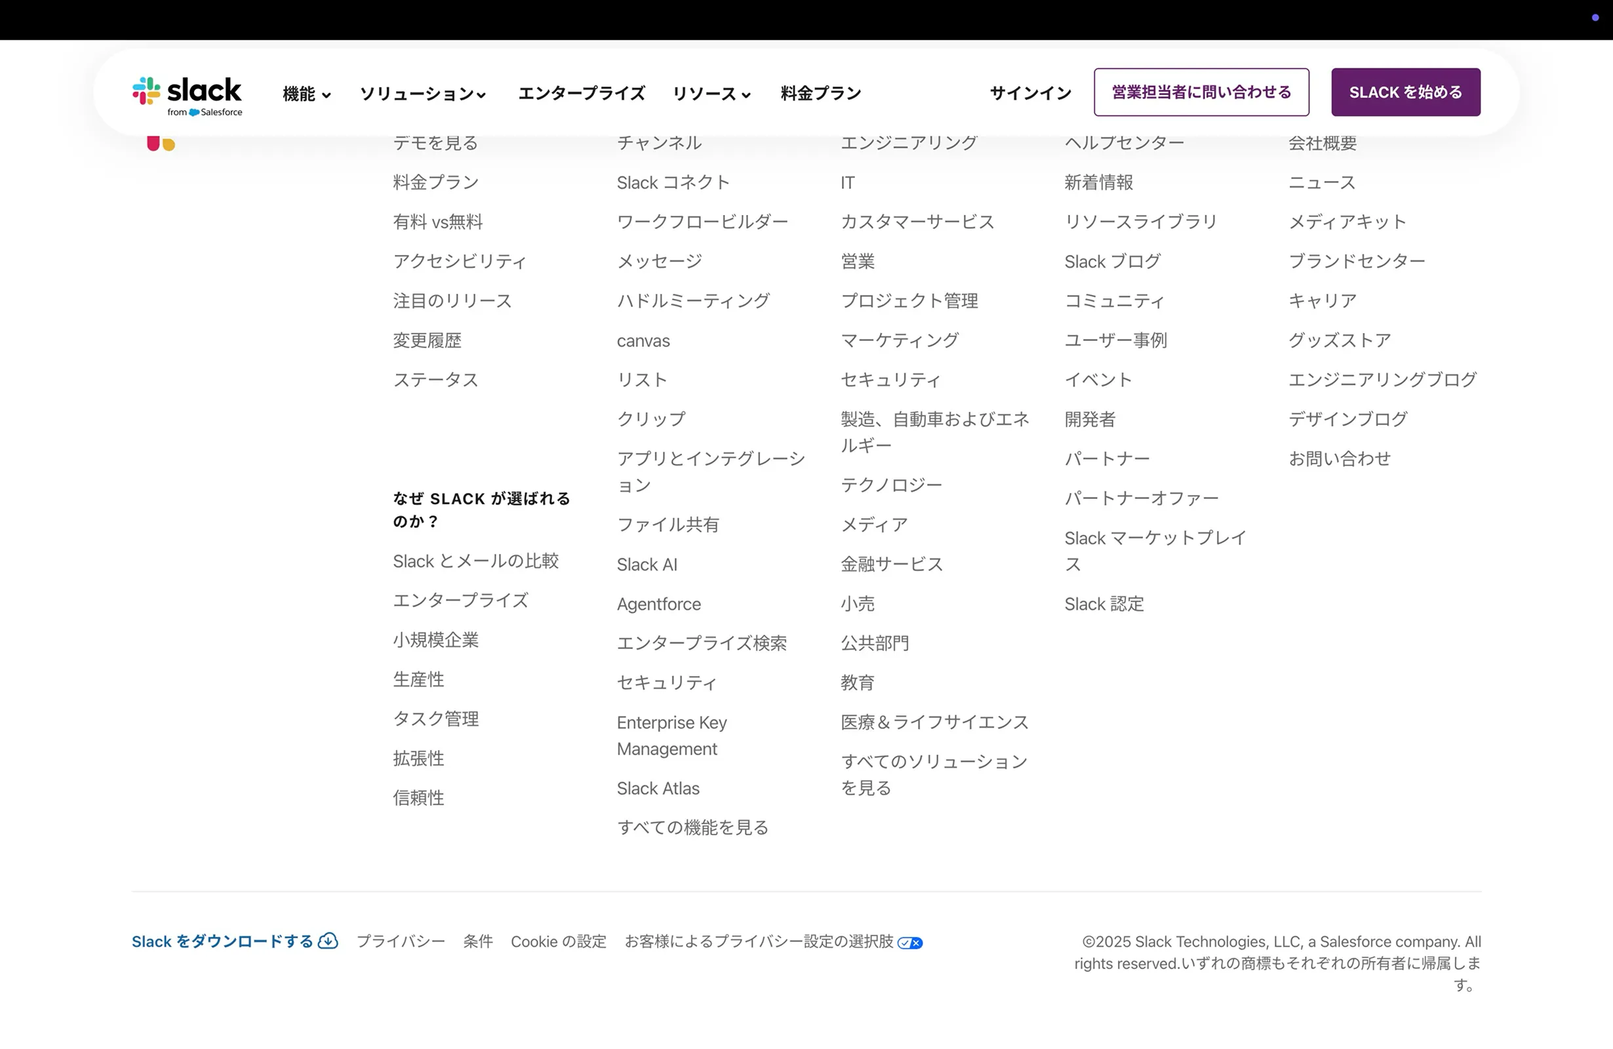This screenshot has width=1613, height=1049.
Task: Click 小規模企業 link
Action: point(436,640)
